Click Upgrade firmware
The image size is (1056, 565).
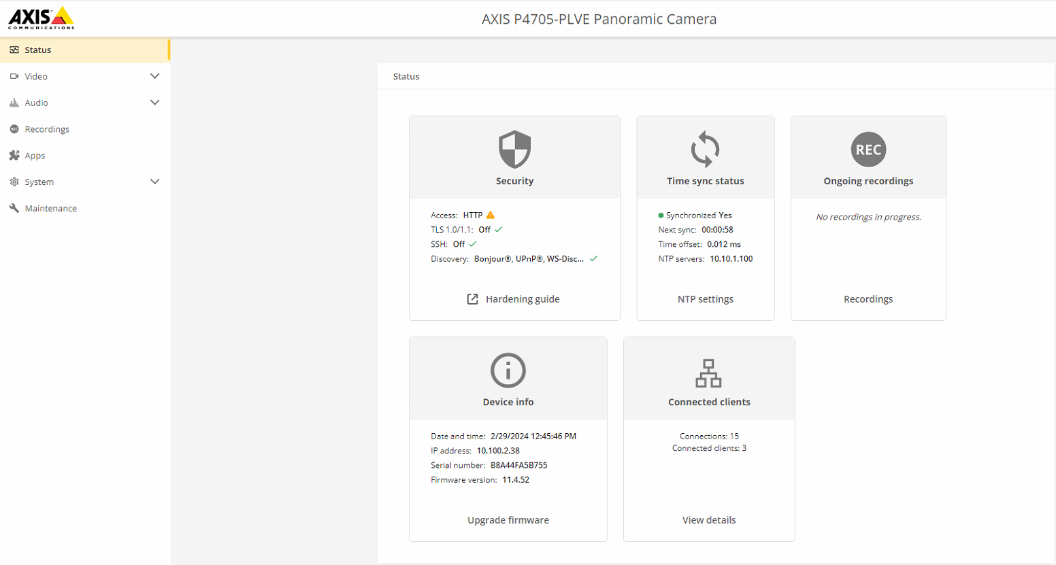pyautogui.click(x=508, y=520)
